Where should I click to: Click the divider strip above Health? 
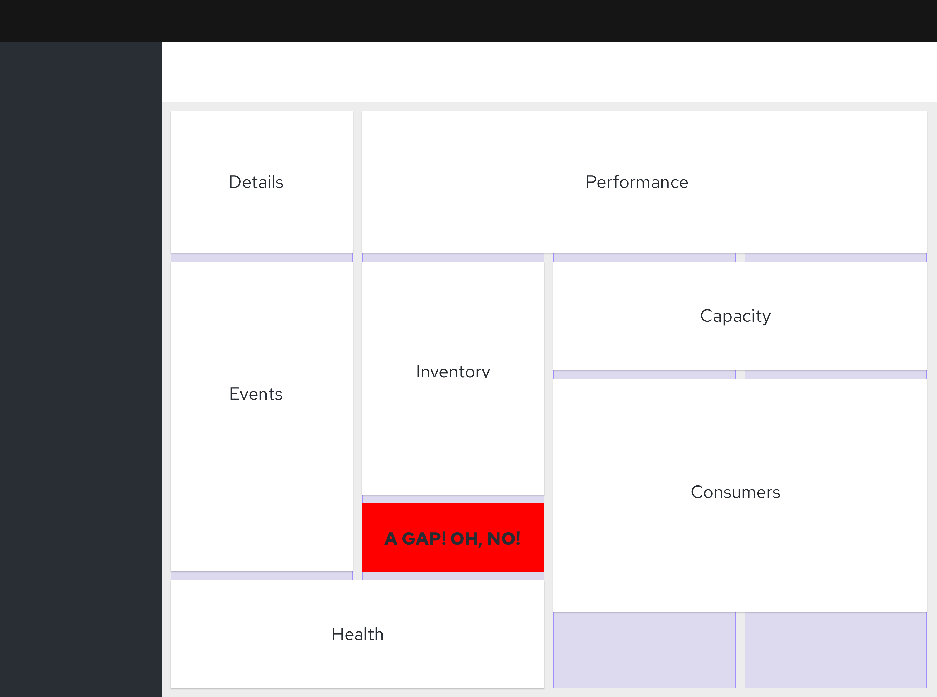(262, 575)
